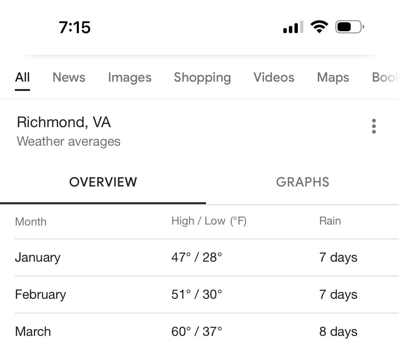Viewport: 399px width, 347px height.
Task: Tap the Richmond, VA title
Action: 64,122
